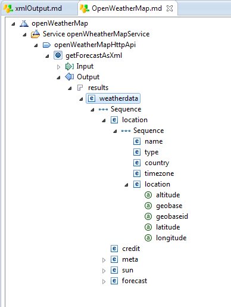Viewport: 231px width, 307px height.
Task: Click the openWeatherMap model root icon
Action: click(24, 23)
